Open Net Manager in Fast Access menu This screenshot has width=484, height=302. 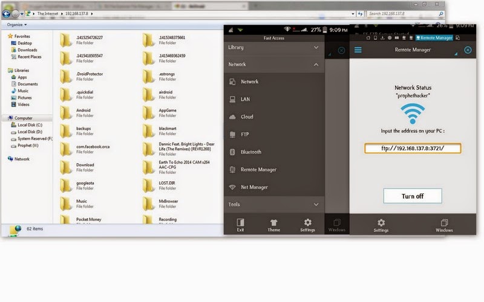pos(274,187)
